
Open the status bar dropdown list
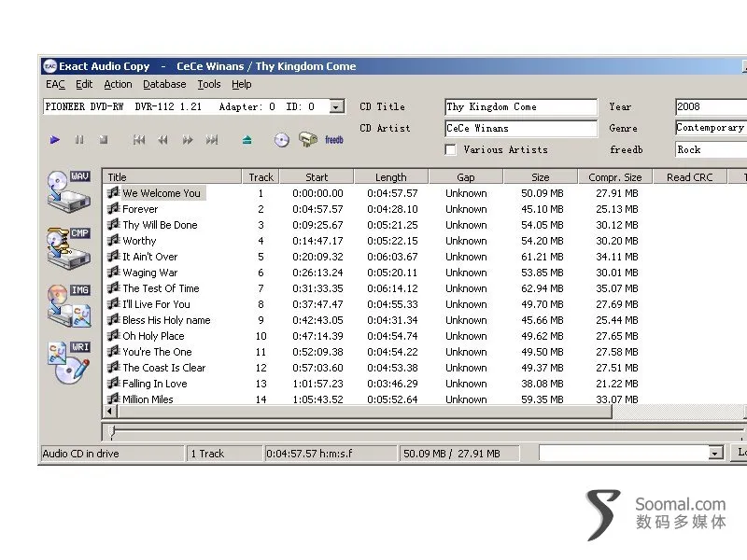[x=715, y=453]
